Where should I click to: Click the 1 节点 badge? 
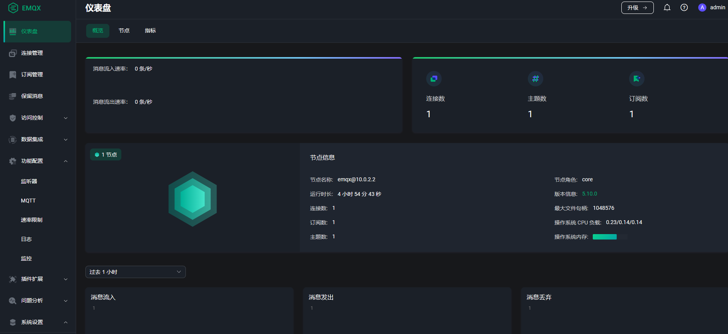[x=105, y=155]
